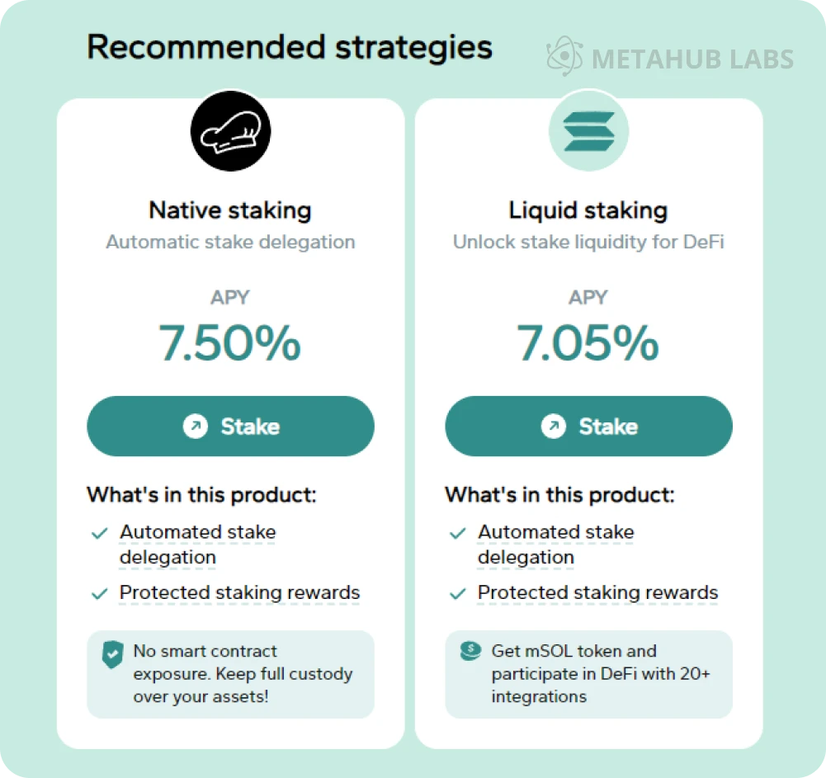Open Protected staking rewards link in Native staking

coord(239,592)
